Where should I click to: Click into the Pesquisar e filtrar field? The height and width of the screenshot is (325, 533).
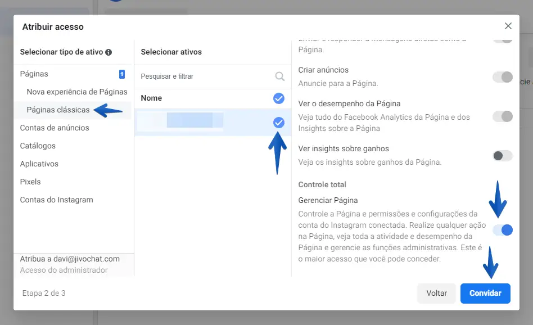(202, 76)
